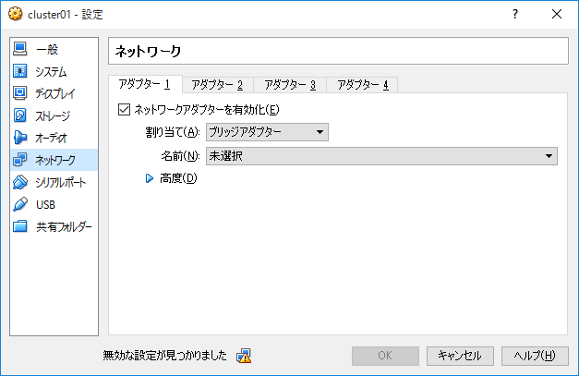This screenshot has width=579, height=376.
Task: Click the キャンセル button
Action: click(460, 356)
